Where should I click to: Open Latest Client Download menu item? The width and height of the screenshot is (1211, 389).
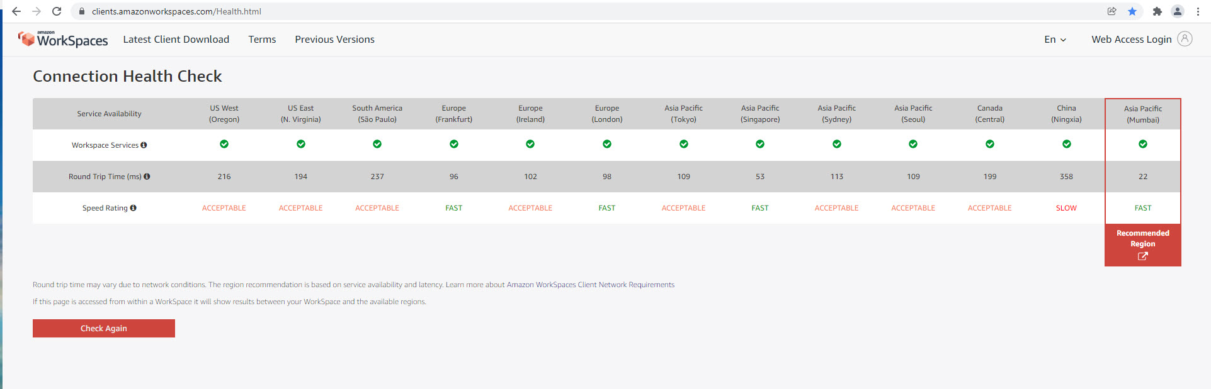click(176, 40)
